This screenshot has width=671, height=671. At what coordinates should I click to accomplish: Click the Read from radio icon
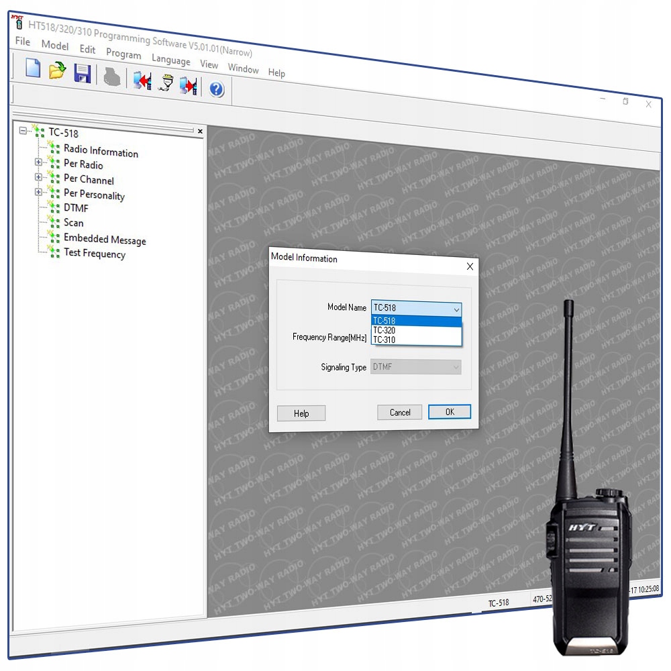click(x=142, y=80)
